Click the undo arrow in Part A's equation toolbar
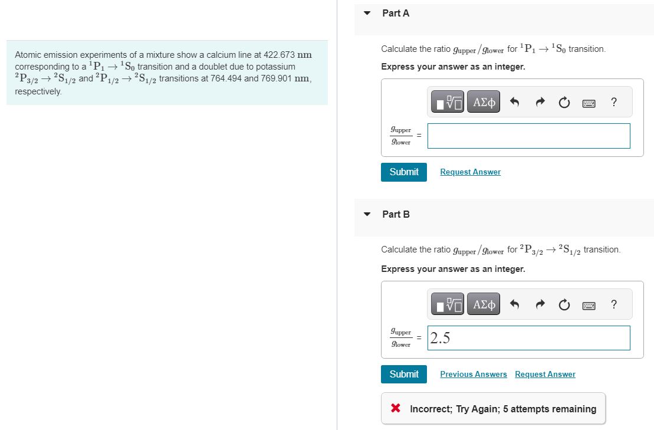Image resolution: width=654 pixels, height=430 pixels. (515, 101)
